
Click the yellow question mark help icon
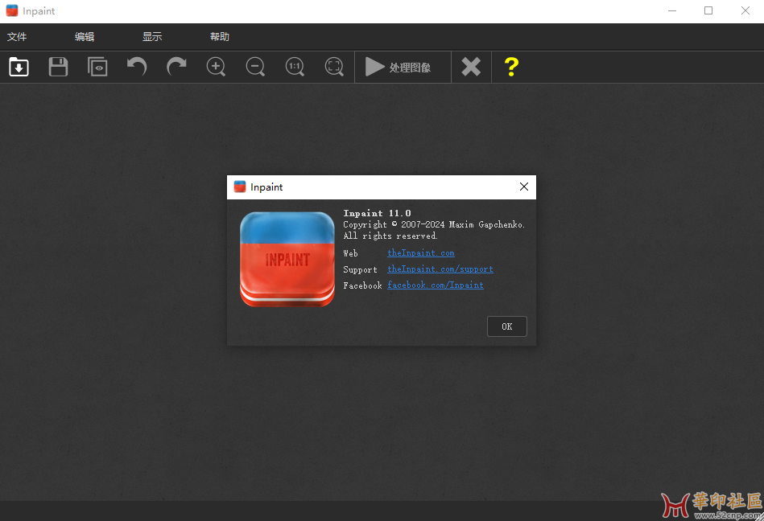click(x=510, y=67)
